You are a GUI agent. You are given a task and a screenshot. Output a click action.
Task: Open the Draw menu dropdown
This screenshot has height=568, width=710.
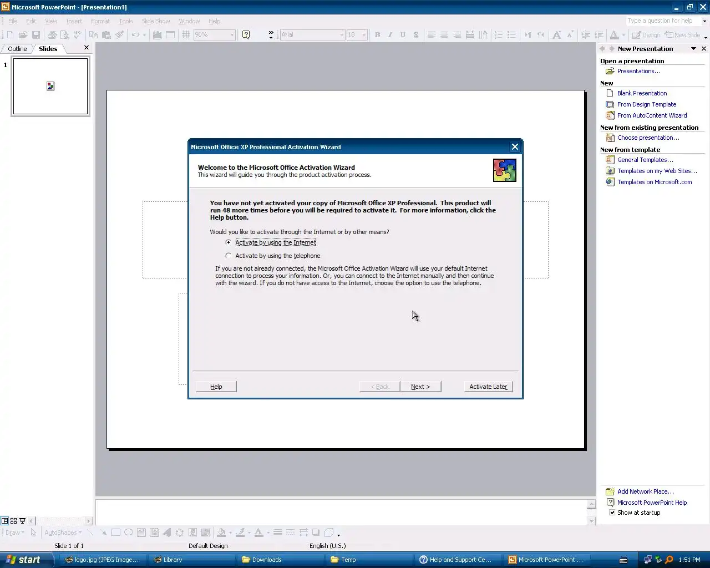(x=15, y=532)
